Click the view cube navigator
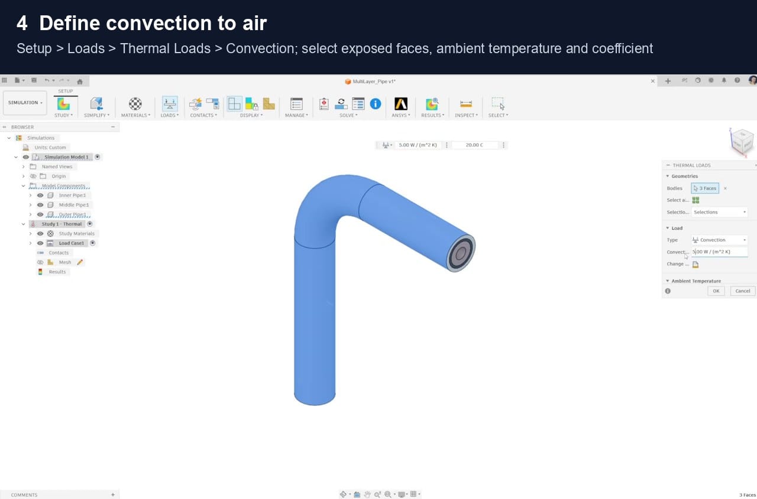Screen dimensions: 757x499 [742, 142]
